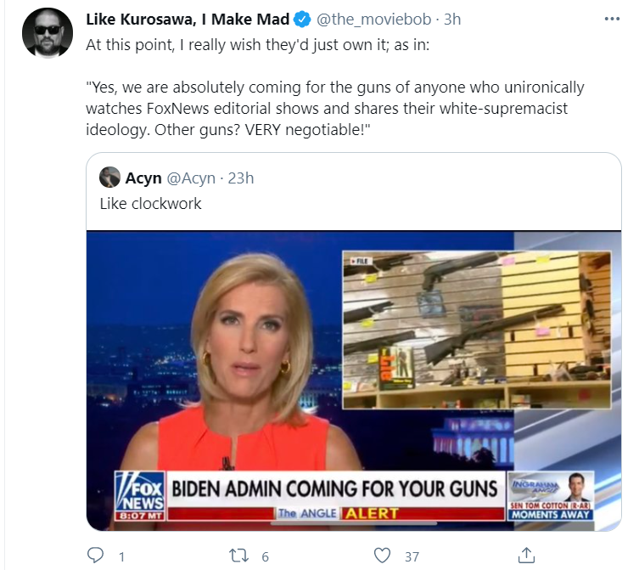Click the main tweet text body
This screenshot has width=639, height=570.
point(335,87)
